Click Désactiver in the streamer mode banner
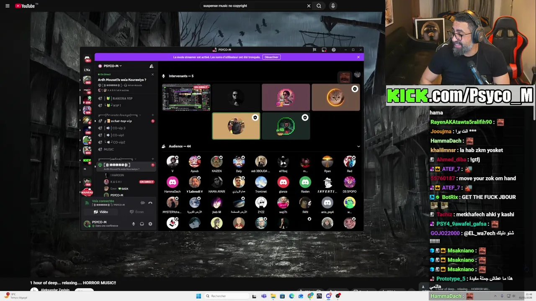Viewport: 536px width, 301px height. 271,57
